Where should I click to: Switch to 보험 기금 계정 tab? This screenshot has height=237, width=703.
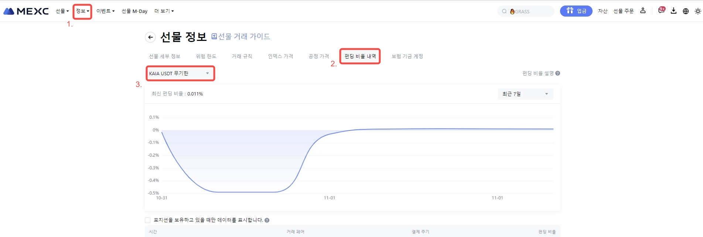tap(407, 56)
